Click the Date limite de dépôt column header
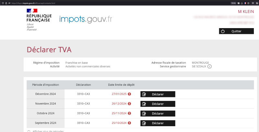 (x=121, y=85)
